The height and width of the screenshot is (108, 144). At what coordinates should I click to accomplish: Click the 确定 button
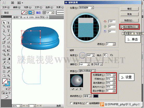click(x=129, y=9)
